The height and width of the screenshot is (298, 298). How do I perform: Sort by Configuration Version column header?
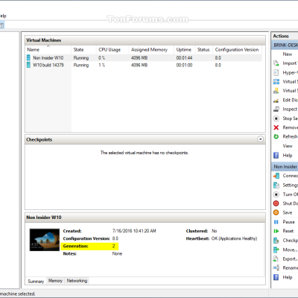click(238, 50)
